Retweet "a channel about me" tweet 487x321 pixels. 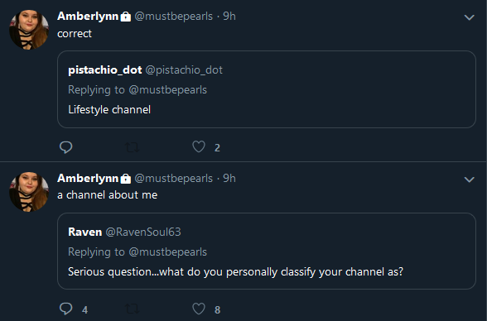(132, 309)
